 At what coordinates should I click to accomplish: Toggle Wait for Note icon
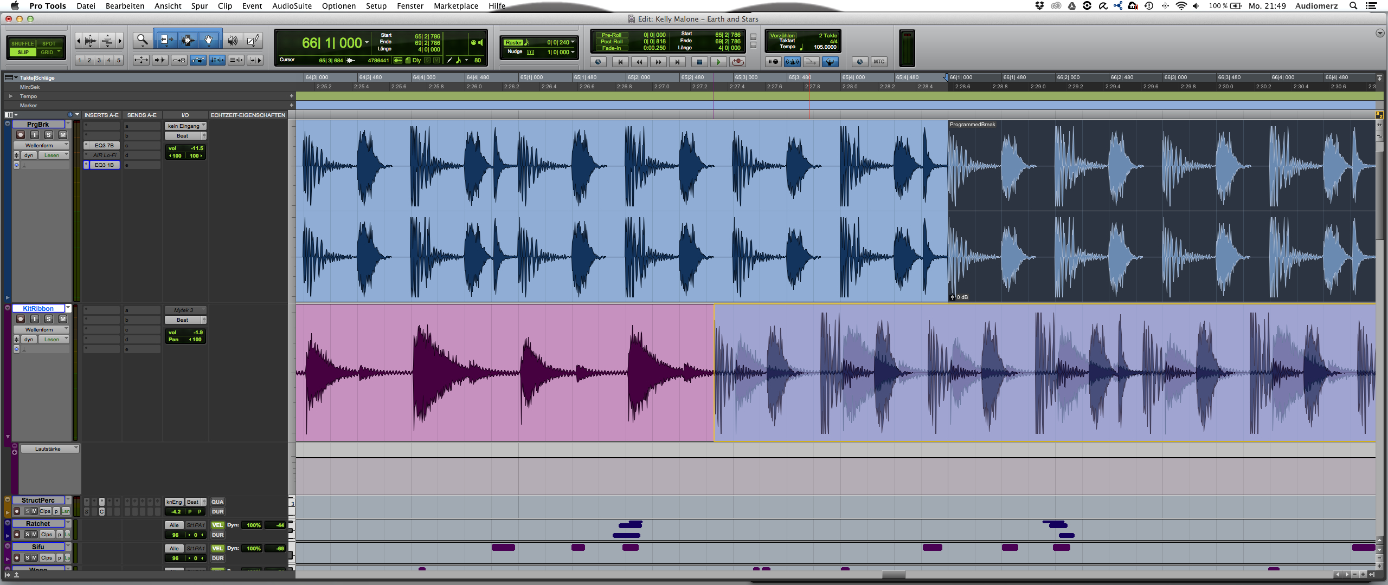tap(773, 62)
